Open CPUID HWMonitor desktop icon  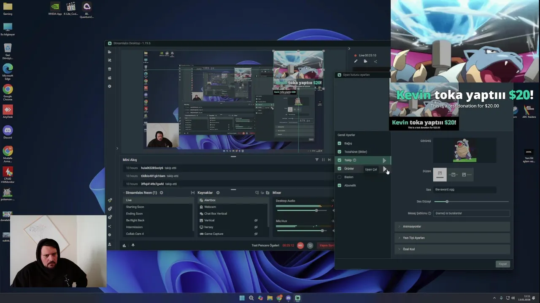(x=8, y=175)
